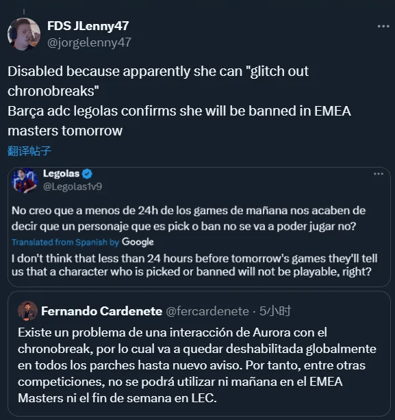Open the @jorgelenny47 handle

89,42
